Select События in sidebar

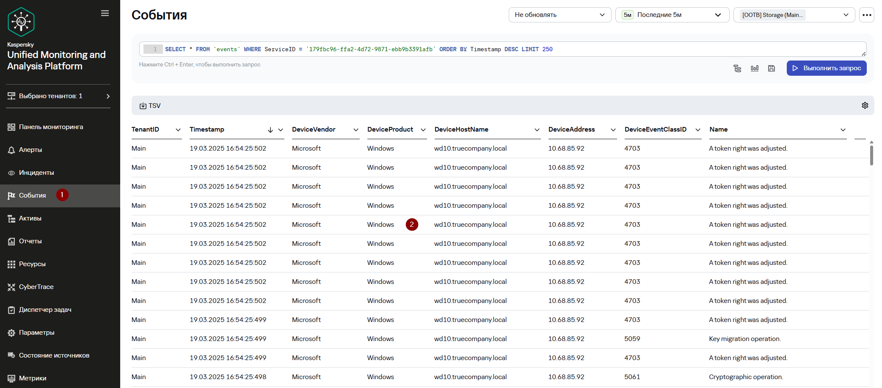(60, 195)
